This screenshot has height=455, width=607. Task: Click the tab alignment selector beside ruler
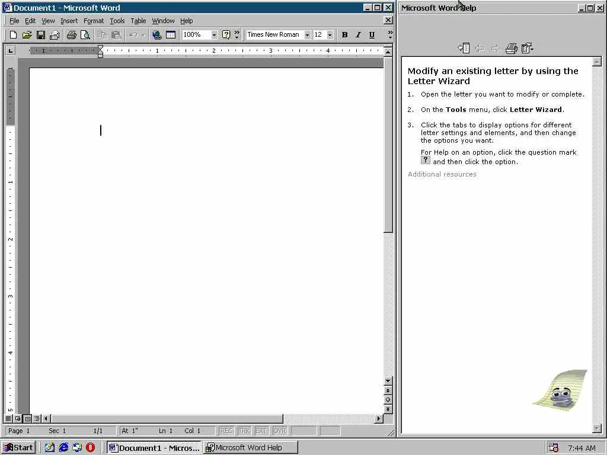click(x=11, y=51)
